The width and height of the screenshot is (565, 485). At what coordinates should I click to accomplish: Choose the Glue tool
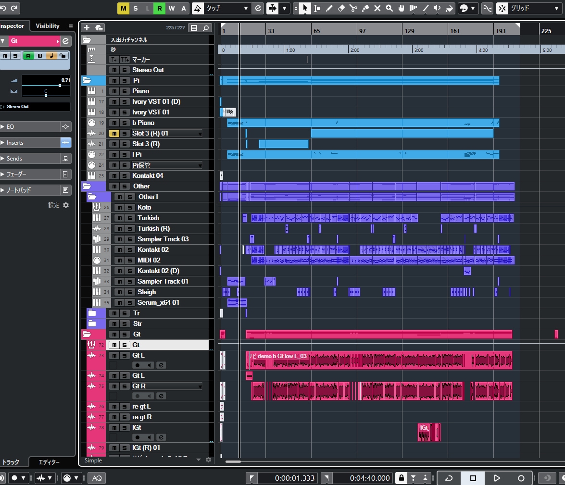[365, 8]
